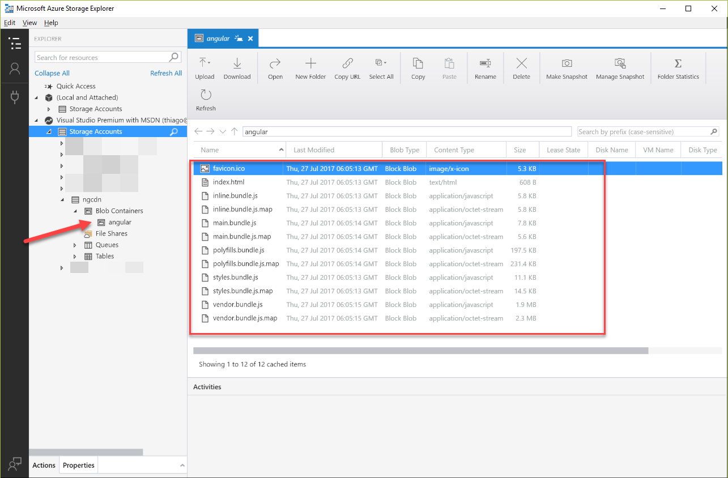Click Make Snapshot in toolbar
This screenshot has height=478, width=728.
pos(567,69)
